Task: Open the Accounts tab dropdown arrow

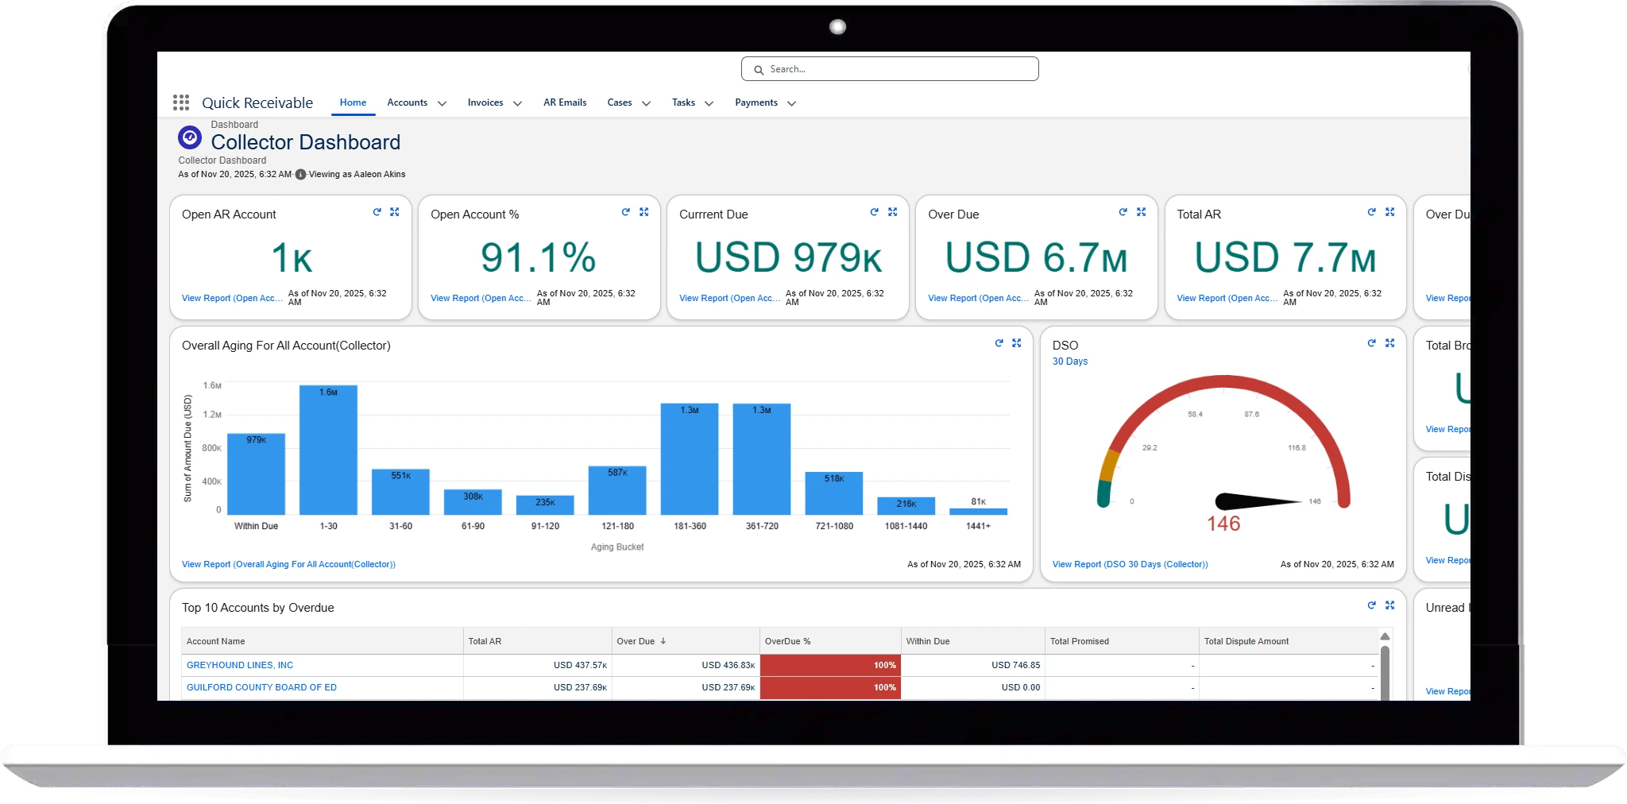Action: (442, 103)
